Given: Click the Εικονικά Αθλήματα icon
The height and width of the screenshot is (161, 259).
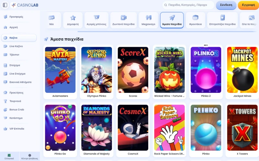Looking at the screenshot, I should coord(6,82).
